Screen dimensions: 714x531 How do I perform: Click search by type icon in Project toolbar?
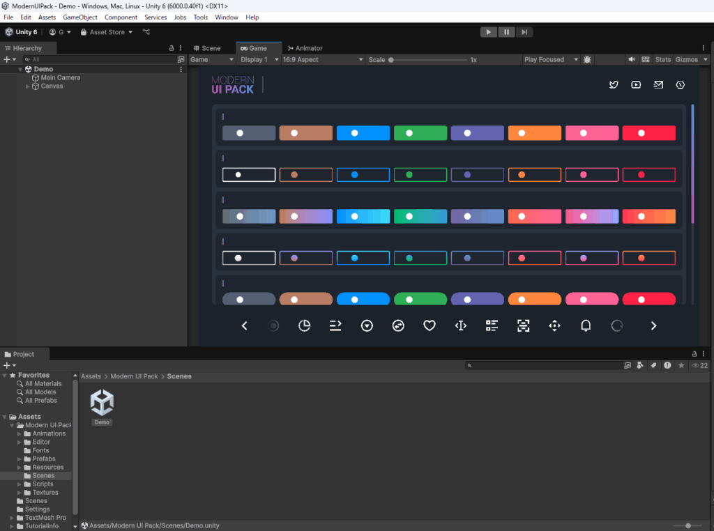click(x=640, y=365)
